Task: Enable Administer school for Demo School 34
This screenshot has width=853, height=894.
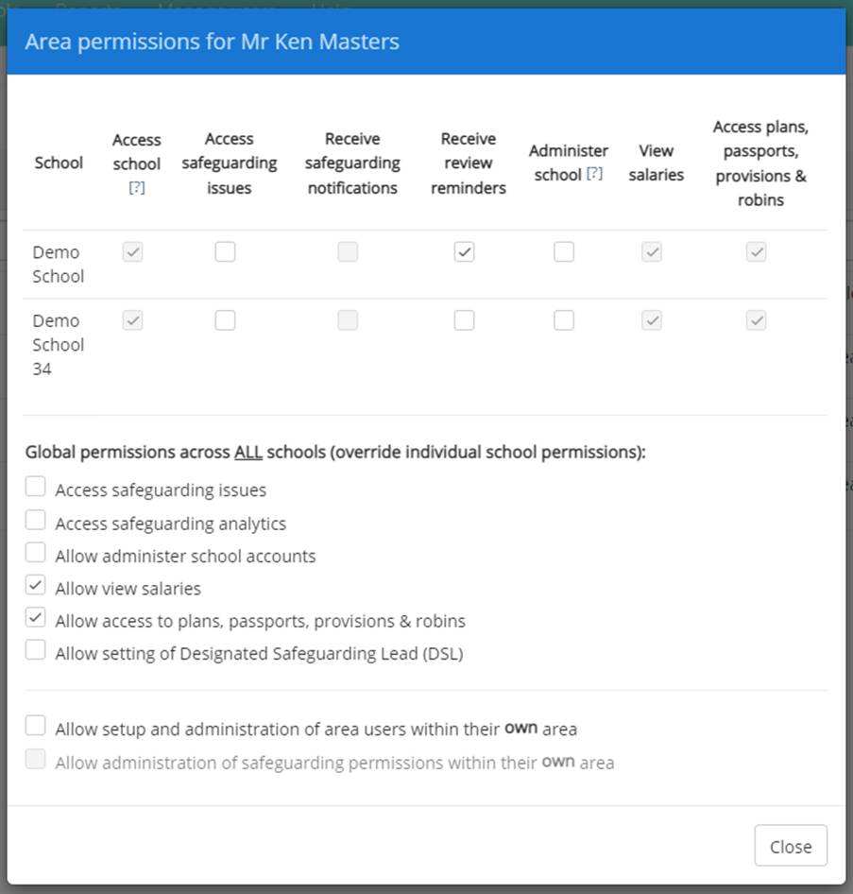Action: (x=563, y=319)
